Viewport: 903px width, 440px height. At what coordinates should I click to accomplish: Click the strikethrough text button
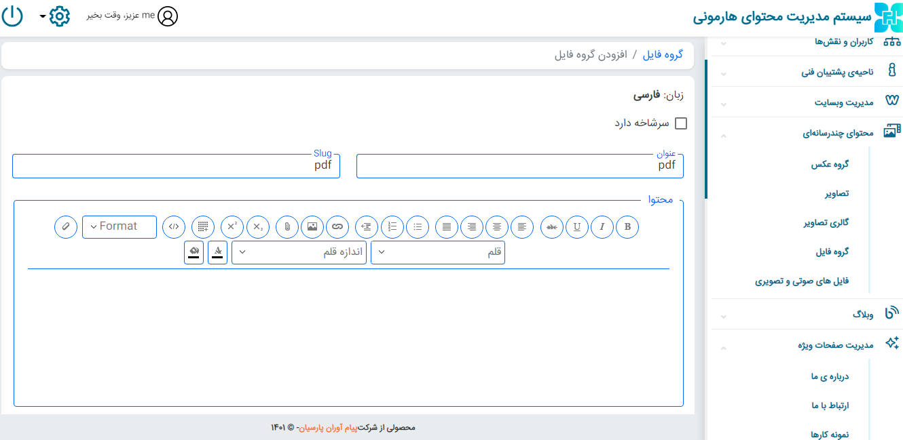click(552, 227)
